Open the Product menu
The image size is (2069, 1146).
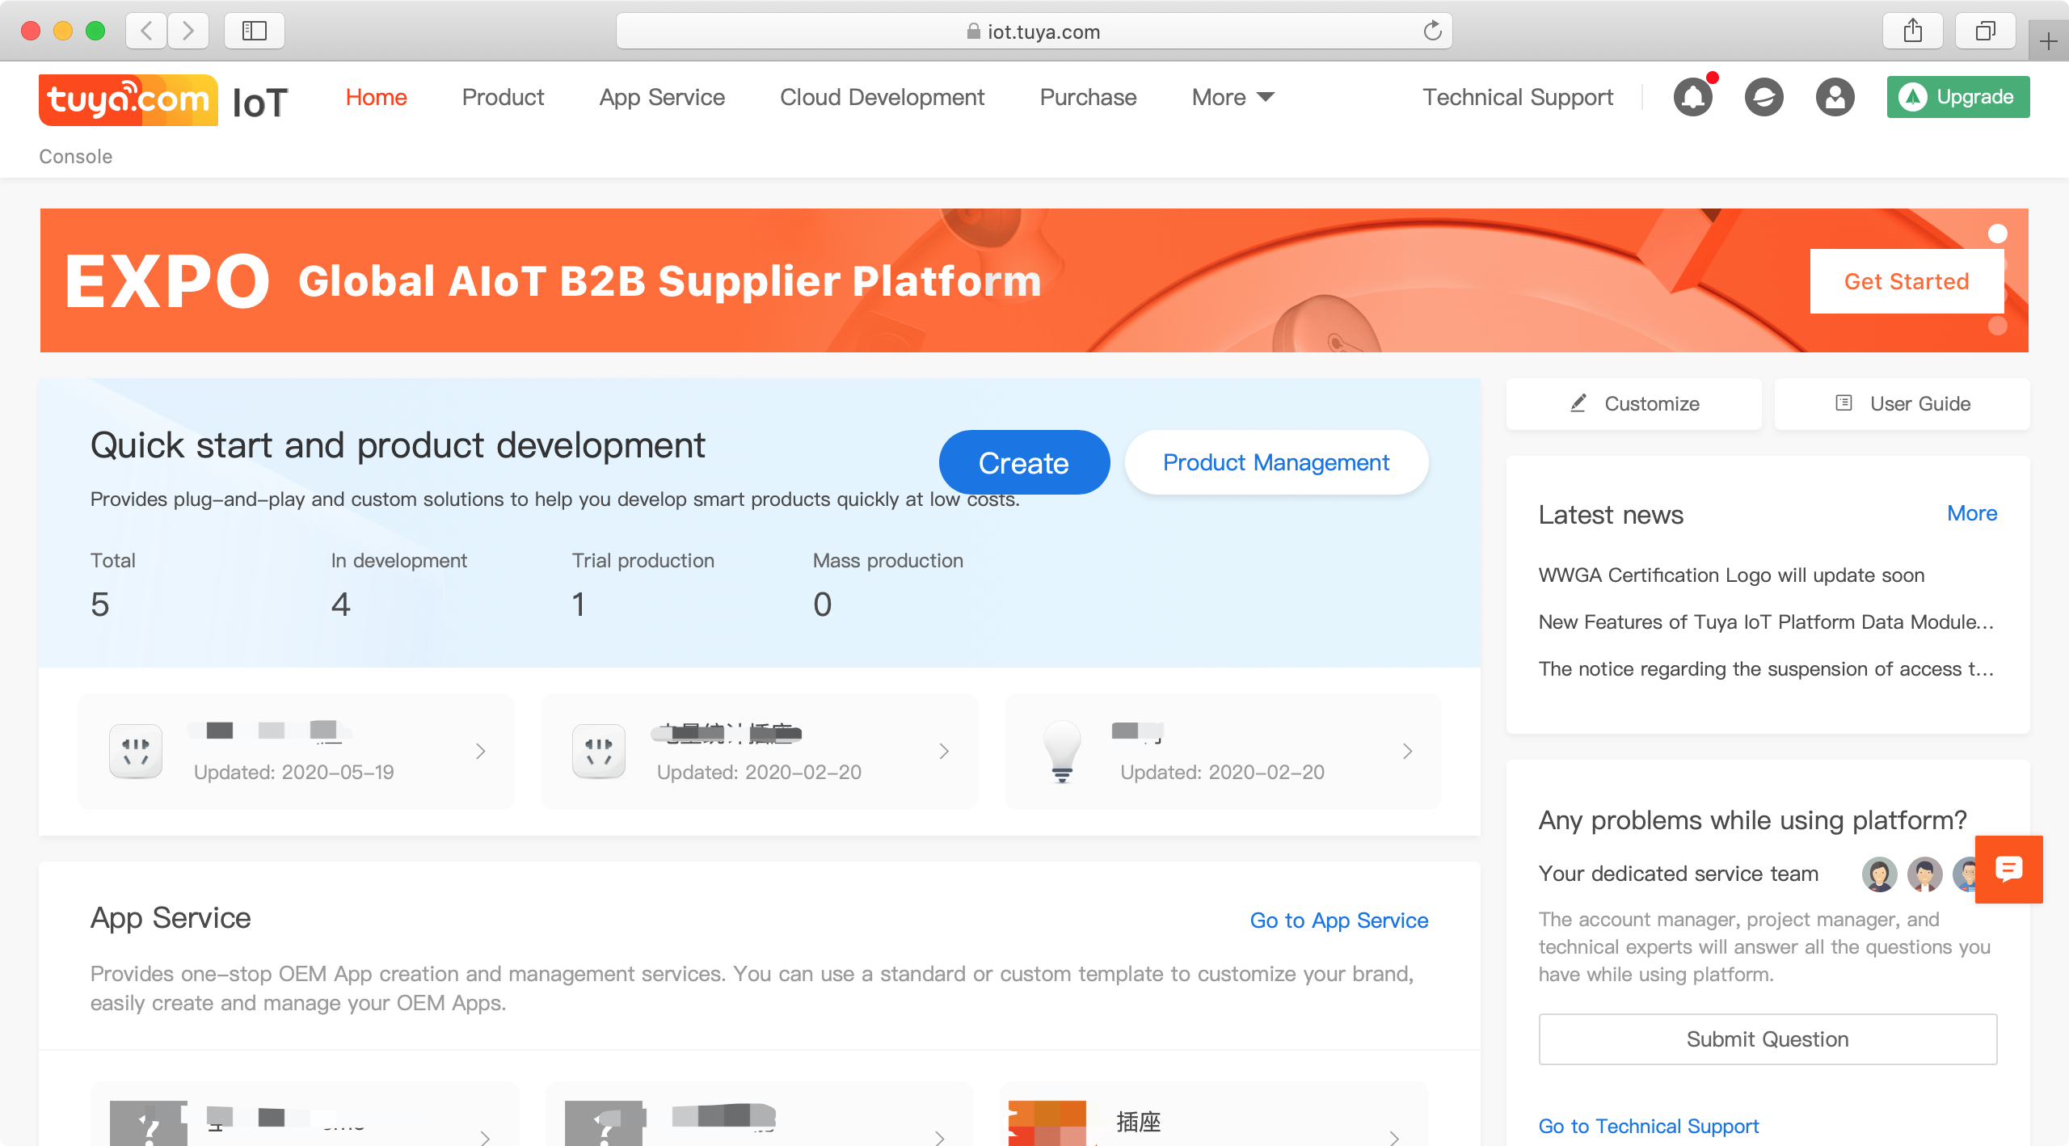coord(503,97)
